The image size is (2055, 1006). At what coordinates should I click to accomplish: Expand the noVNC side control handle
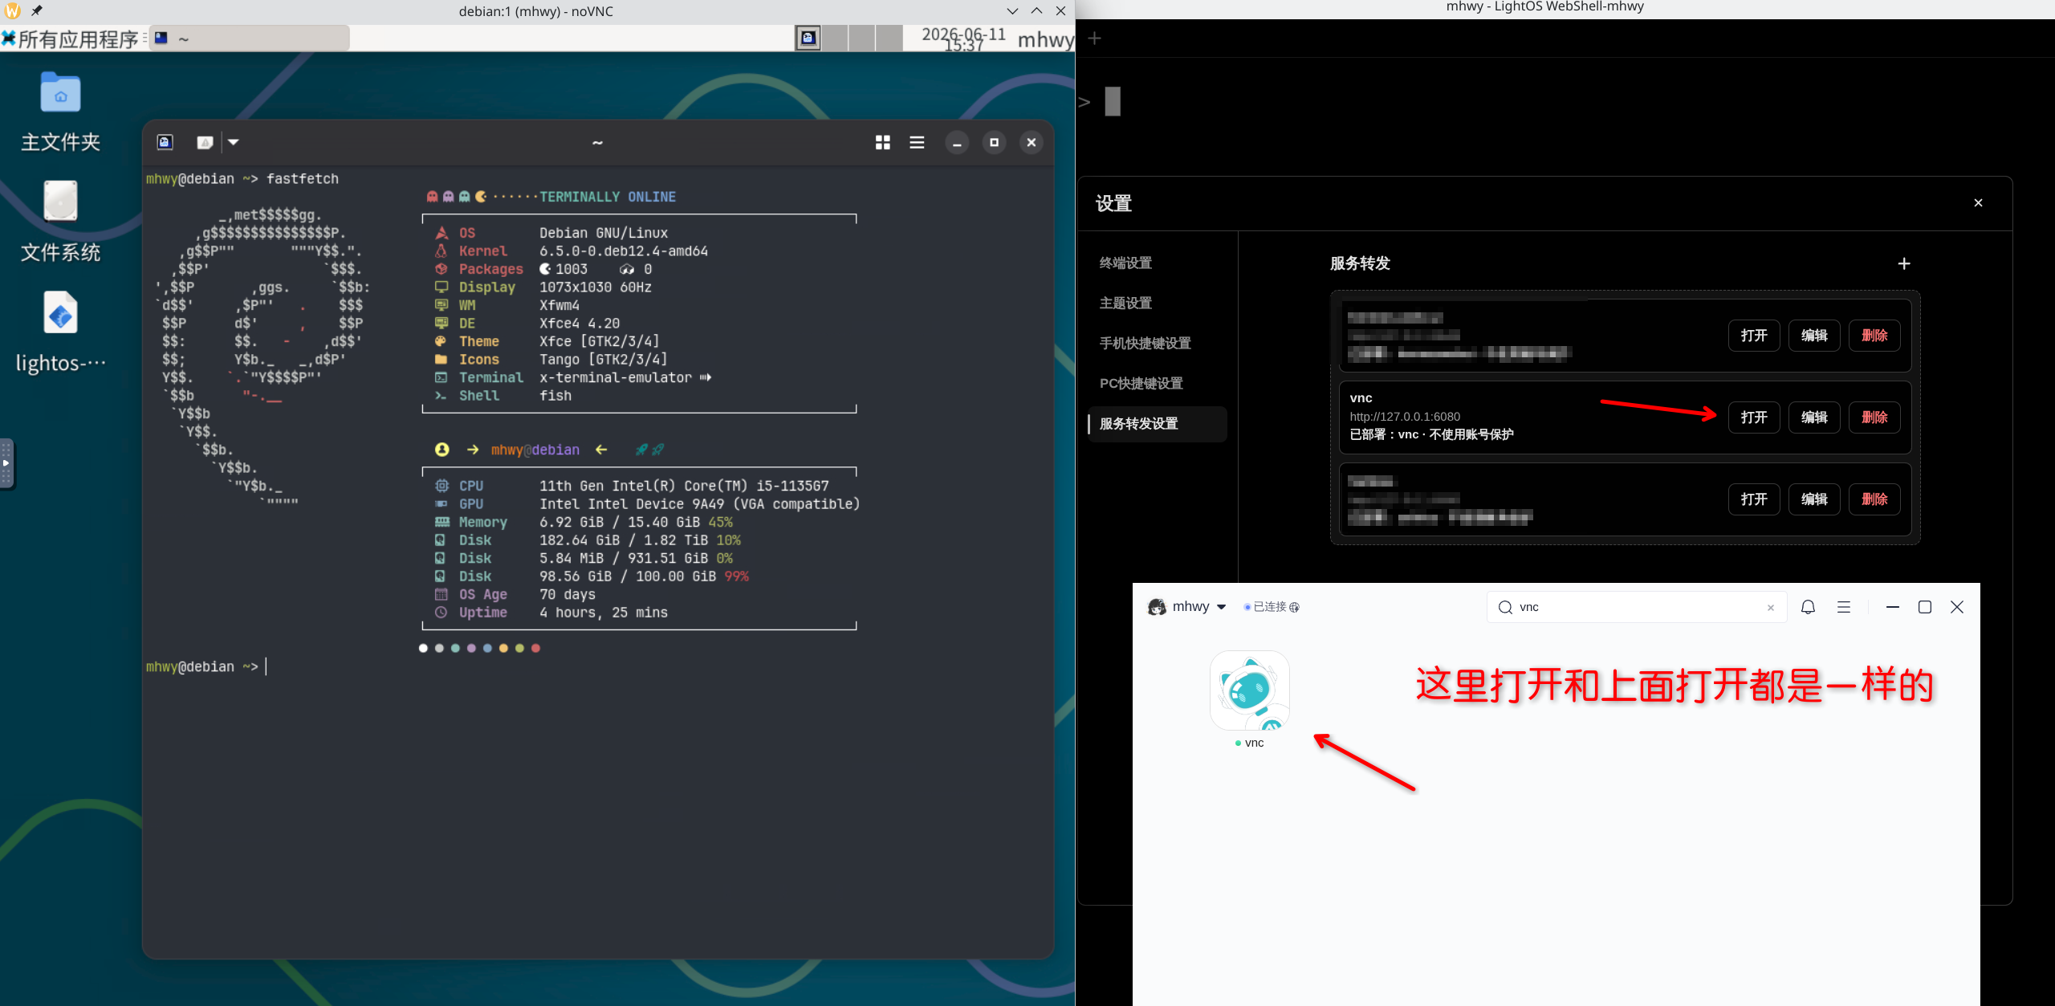[6, 463]
